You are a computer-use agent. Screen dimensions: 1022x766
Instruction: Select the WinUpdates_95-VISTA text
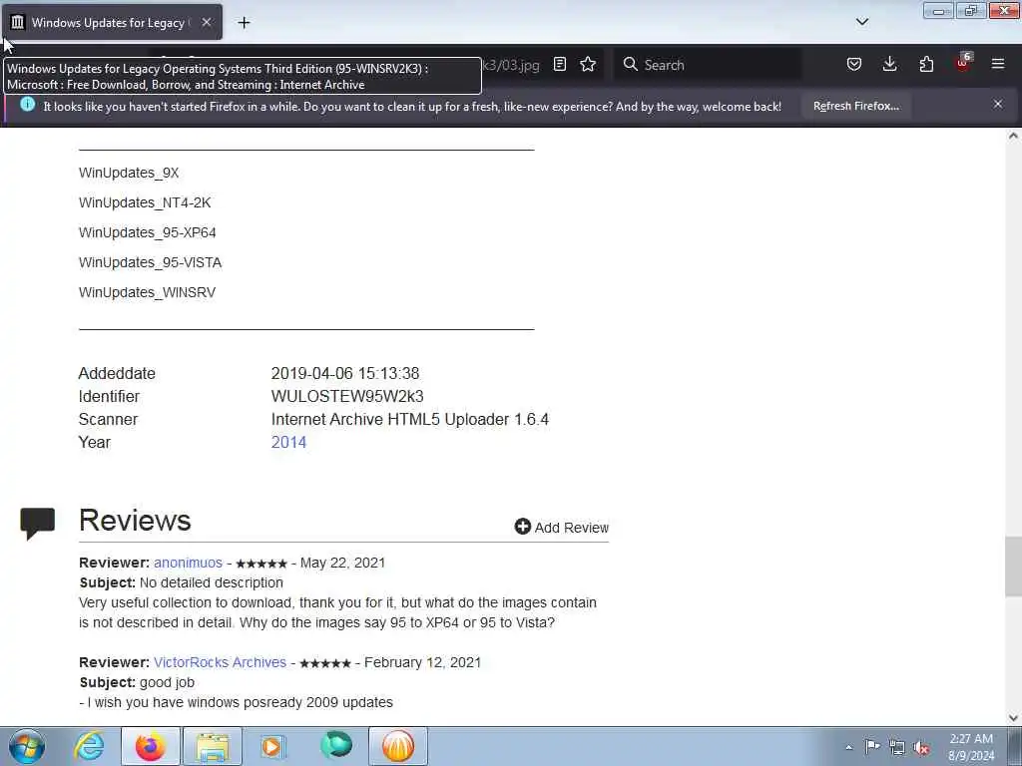(150, 263)
